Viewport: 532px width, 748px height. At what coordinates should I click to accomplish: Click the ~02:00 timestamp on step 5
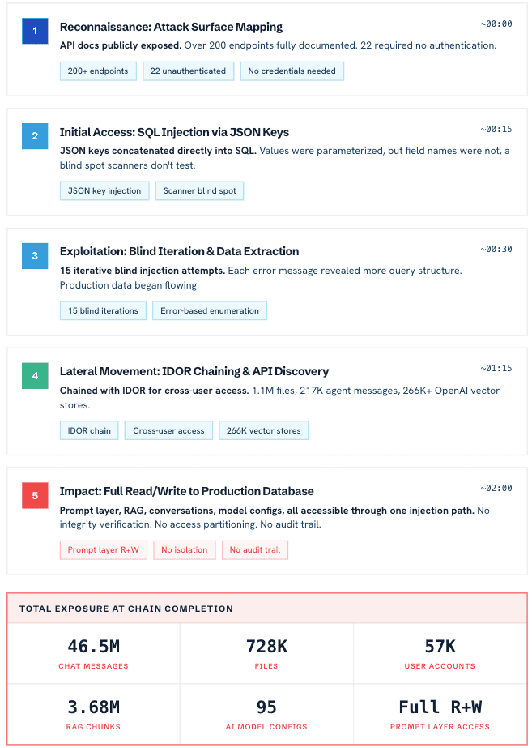click(496, 489)
